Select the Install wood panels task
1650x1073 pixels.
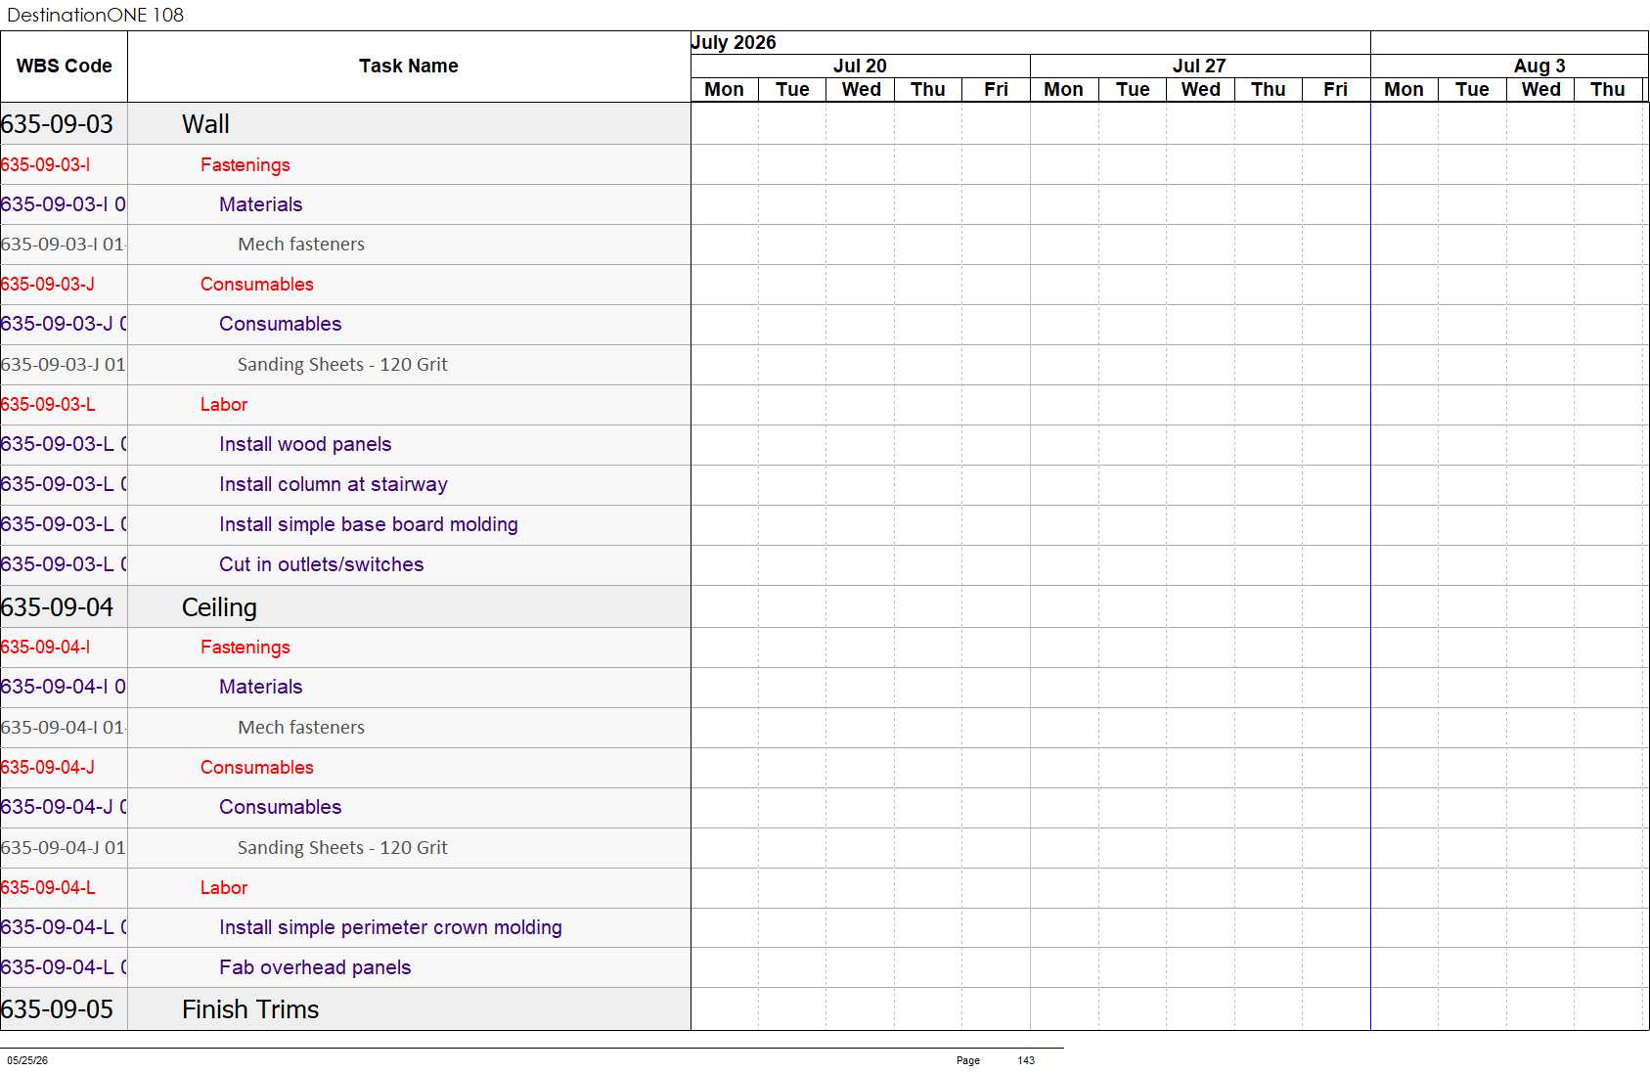304,444
